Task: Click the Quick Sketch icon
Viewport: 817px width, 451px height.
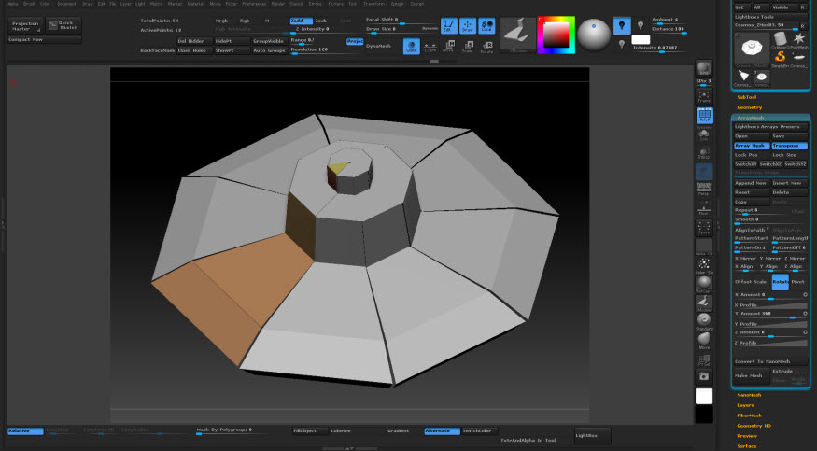Action: click(x=63, y=25)
